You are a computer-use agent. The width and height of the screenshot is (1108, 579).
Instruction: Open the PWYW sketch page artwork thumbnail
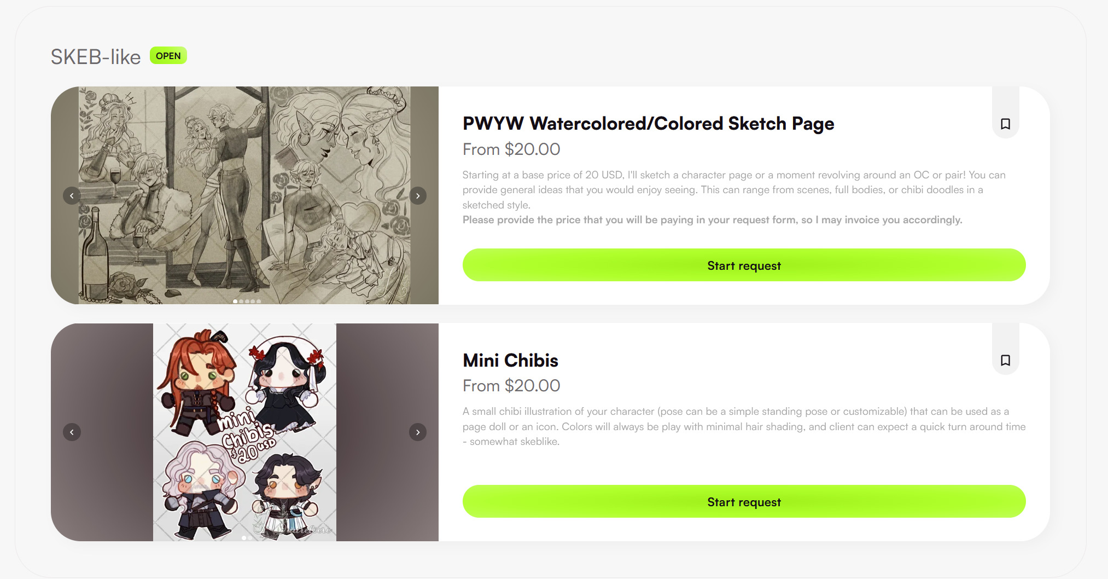click(x=244, y=195)
